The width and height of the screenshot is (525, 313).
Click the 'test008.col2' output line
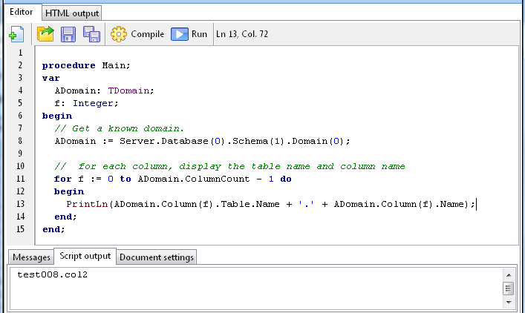pyautogui.click(x=52, y=274)
